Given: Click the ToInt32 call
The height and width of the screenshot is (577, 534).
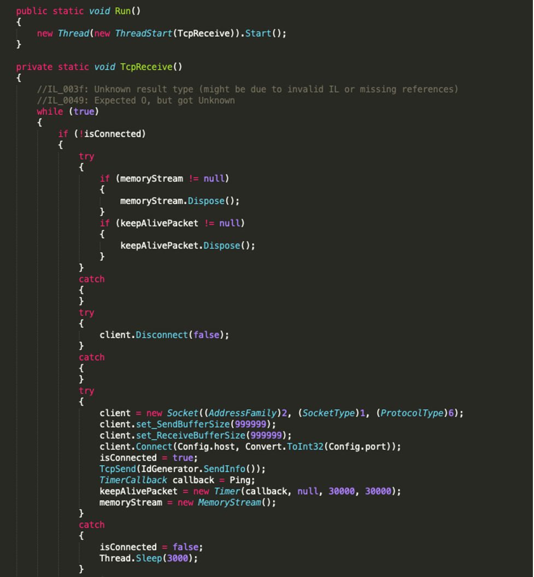Looking at the screenshot, I should pos(305,446).
